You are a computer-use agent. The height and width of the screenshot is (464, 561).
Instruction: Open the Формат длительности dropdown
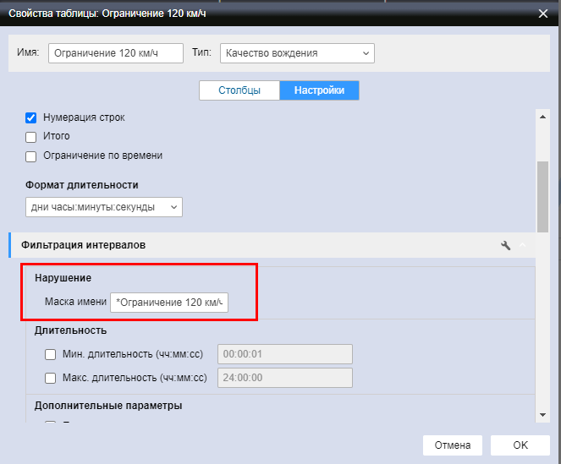point(104,207)
